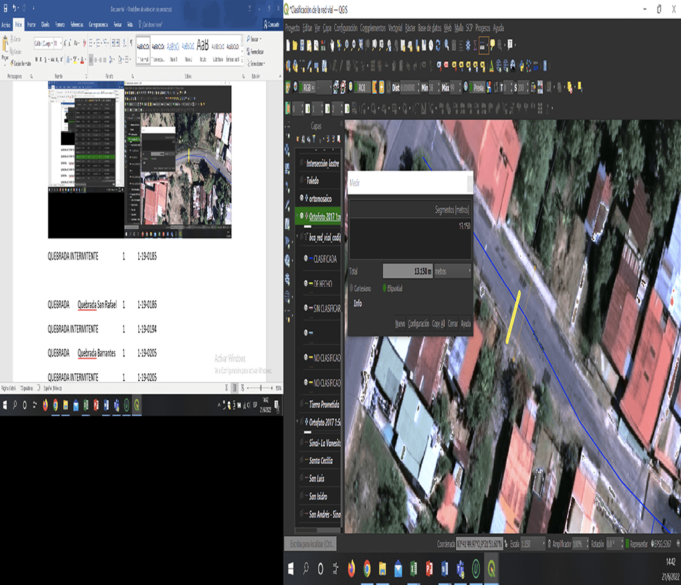681x585 pixels.
Task: Click the Word Pegar paste icon
Action: coord(5,48)
